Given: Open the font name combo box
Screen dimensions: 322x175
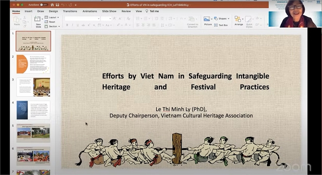Looking at the screenshot, I should pyautogui.click(x=83, y=18).
